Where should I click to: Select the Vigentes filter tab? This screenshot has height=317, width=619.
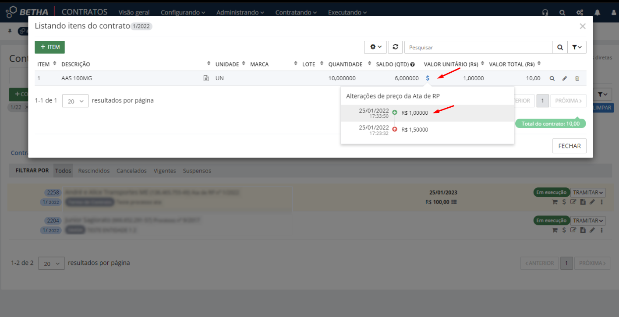(165, 171)
